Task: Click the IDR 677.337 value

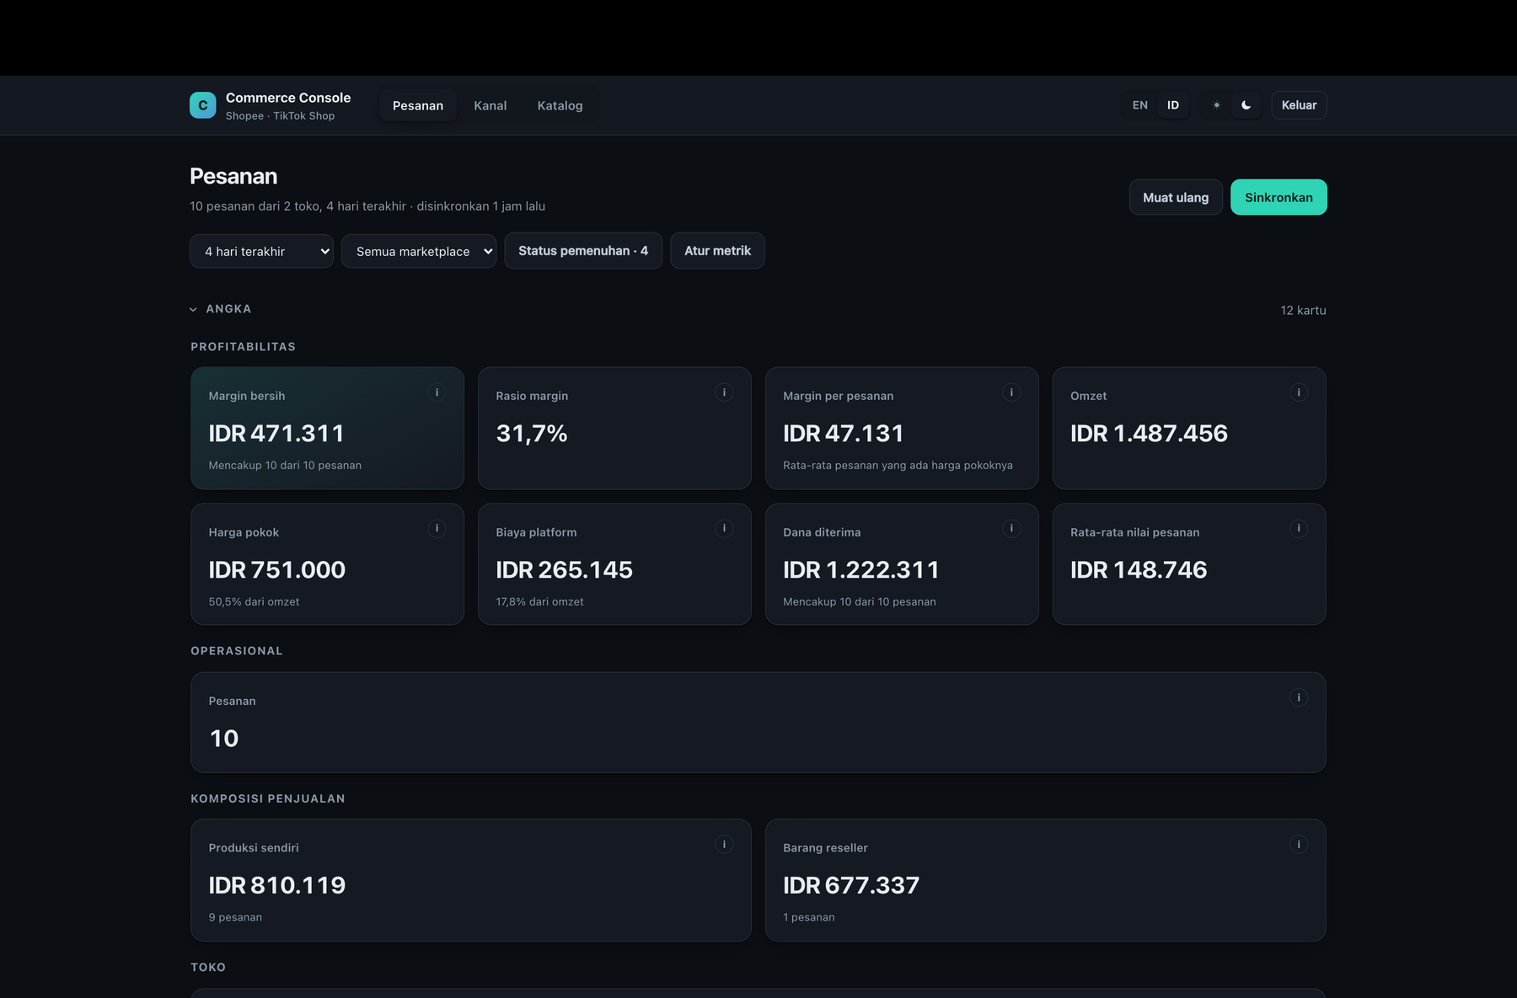Action: click(x=851, y=886)
